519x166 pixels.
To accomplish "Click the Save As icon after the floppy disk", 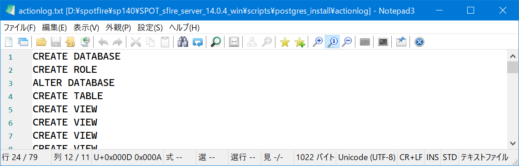I will [x=70, y=42].
